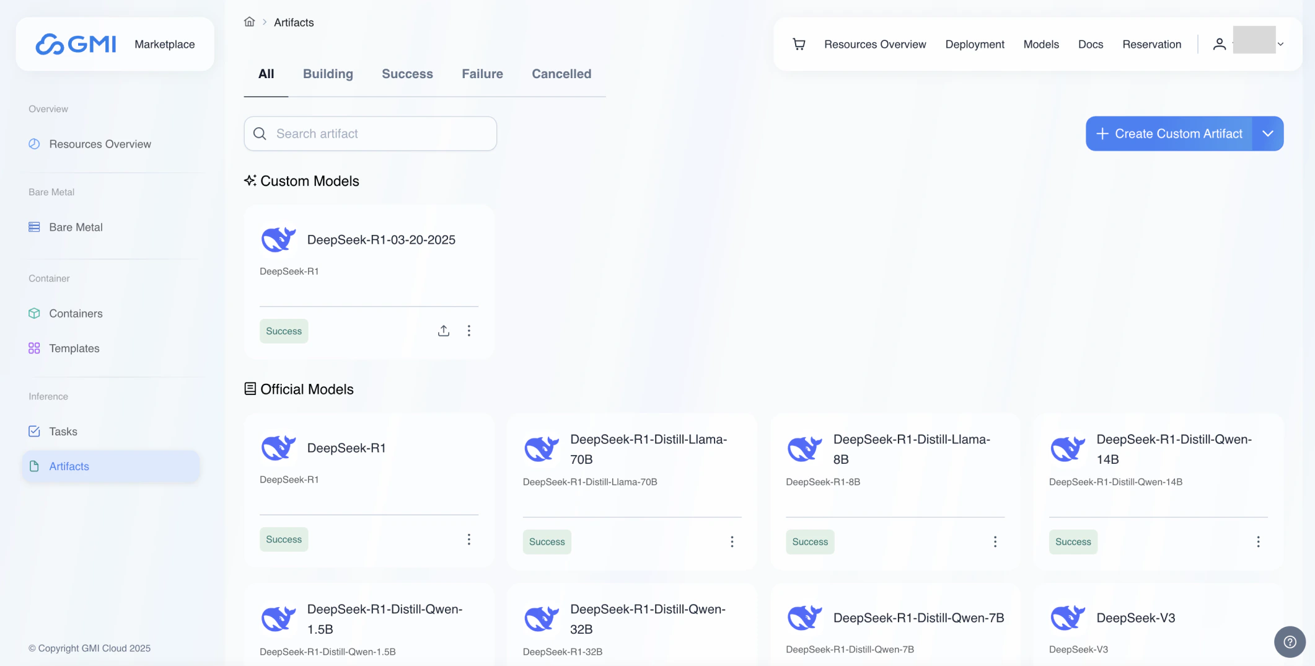Click the Custom Models sparkle icon
The image size is (1315, 666).
click(x=250, y=180)
